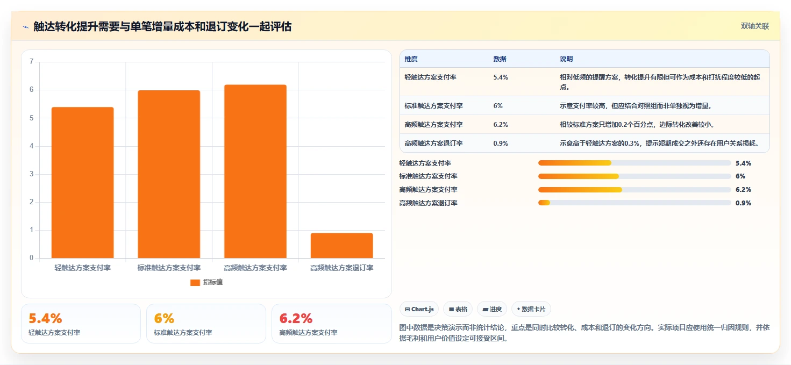Click the x-axis label 高频触达方案退订率
This screenshot has height=365, width=791.
[341, 268]
